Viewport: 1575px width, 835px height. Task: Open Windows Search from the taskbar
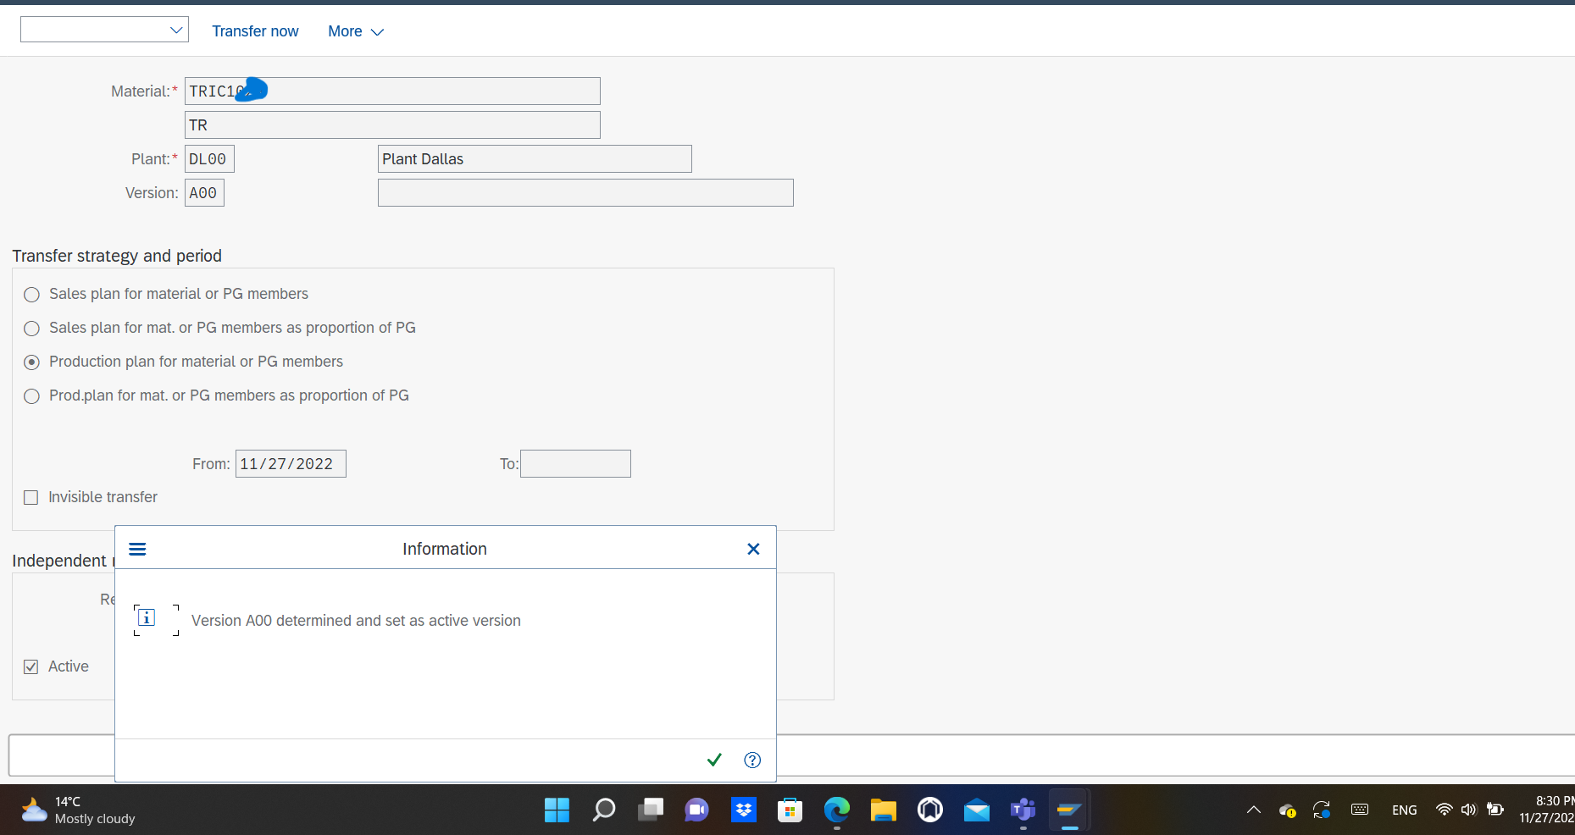(x=603, y=810)
